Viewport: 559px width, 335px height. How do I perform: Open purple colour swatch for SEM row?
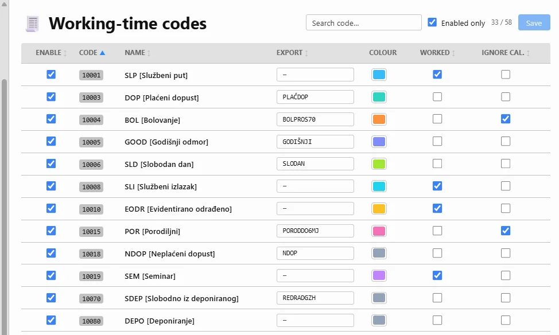tap(379, 275)
